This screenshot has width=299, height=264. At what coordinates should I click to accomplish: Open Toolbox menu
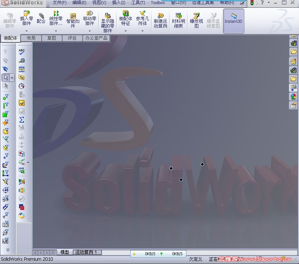[158, 3]
